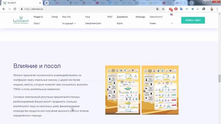Screen dimensions: 221x124
Task: Open the right app screenshot thumbnail
Action: (x=160, y=90)
